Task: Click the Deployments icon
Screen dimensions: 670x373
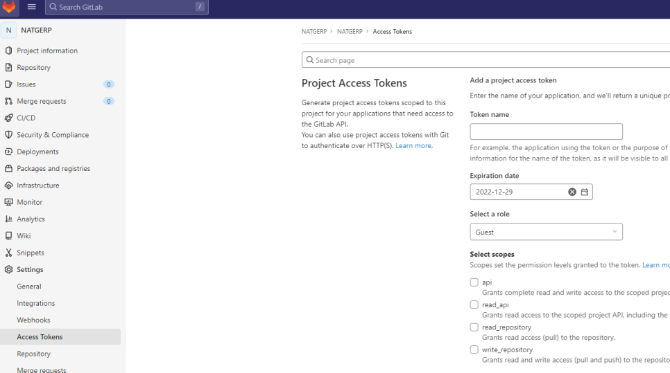Action: click(8, 152)
